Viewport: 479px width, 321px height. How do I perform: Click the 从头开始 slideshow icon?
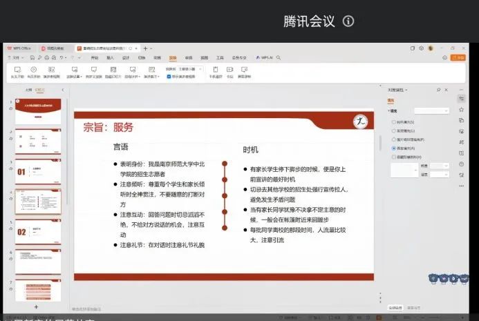pos(17,70)
